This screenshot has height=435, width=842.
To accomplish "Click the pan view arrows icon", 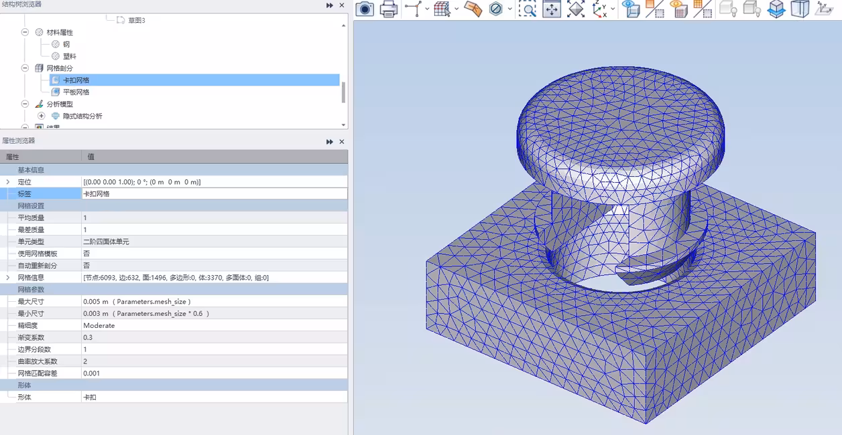I will (552, 9).
